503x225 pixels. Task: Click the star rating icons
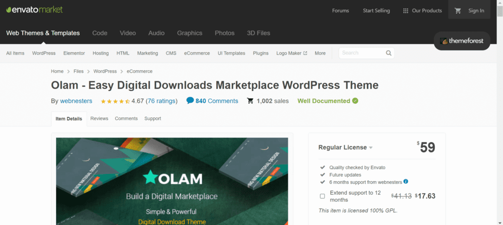click(x=115, y=101)
